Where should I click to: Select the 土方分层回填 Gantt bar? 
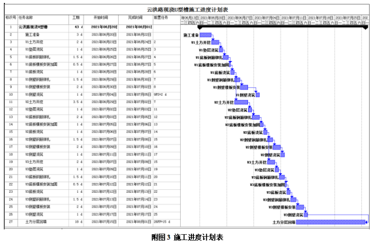pyautogui.click(x=331, y=222)
